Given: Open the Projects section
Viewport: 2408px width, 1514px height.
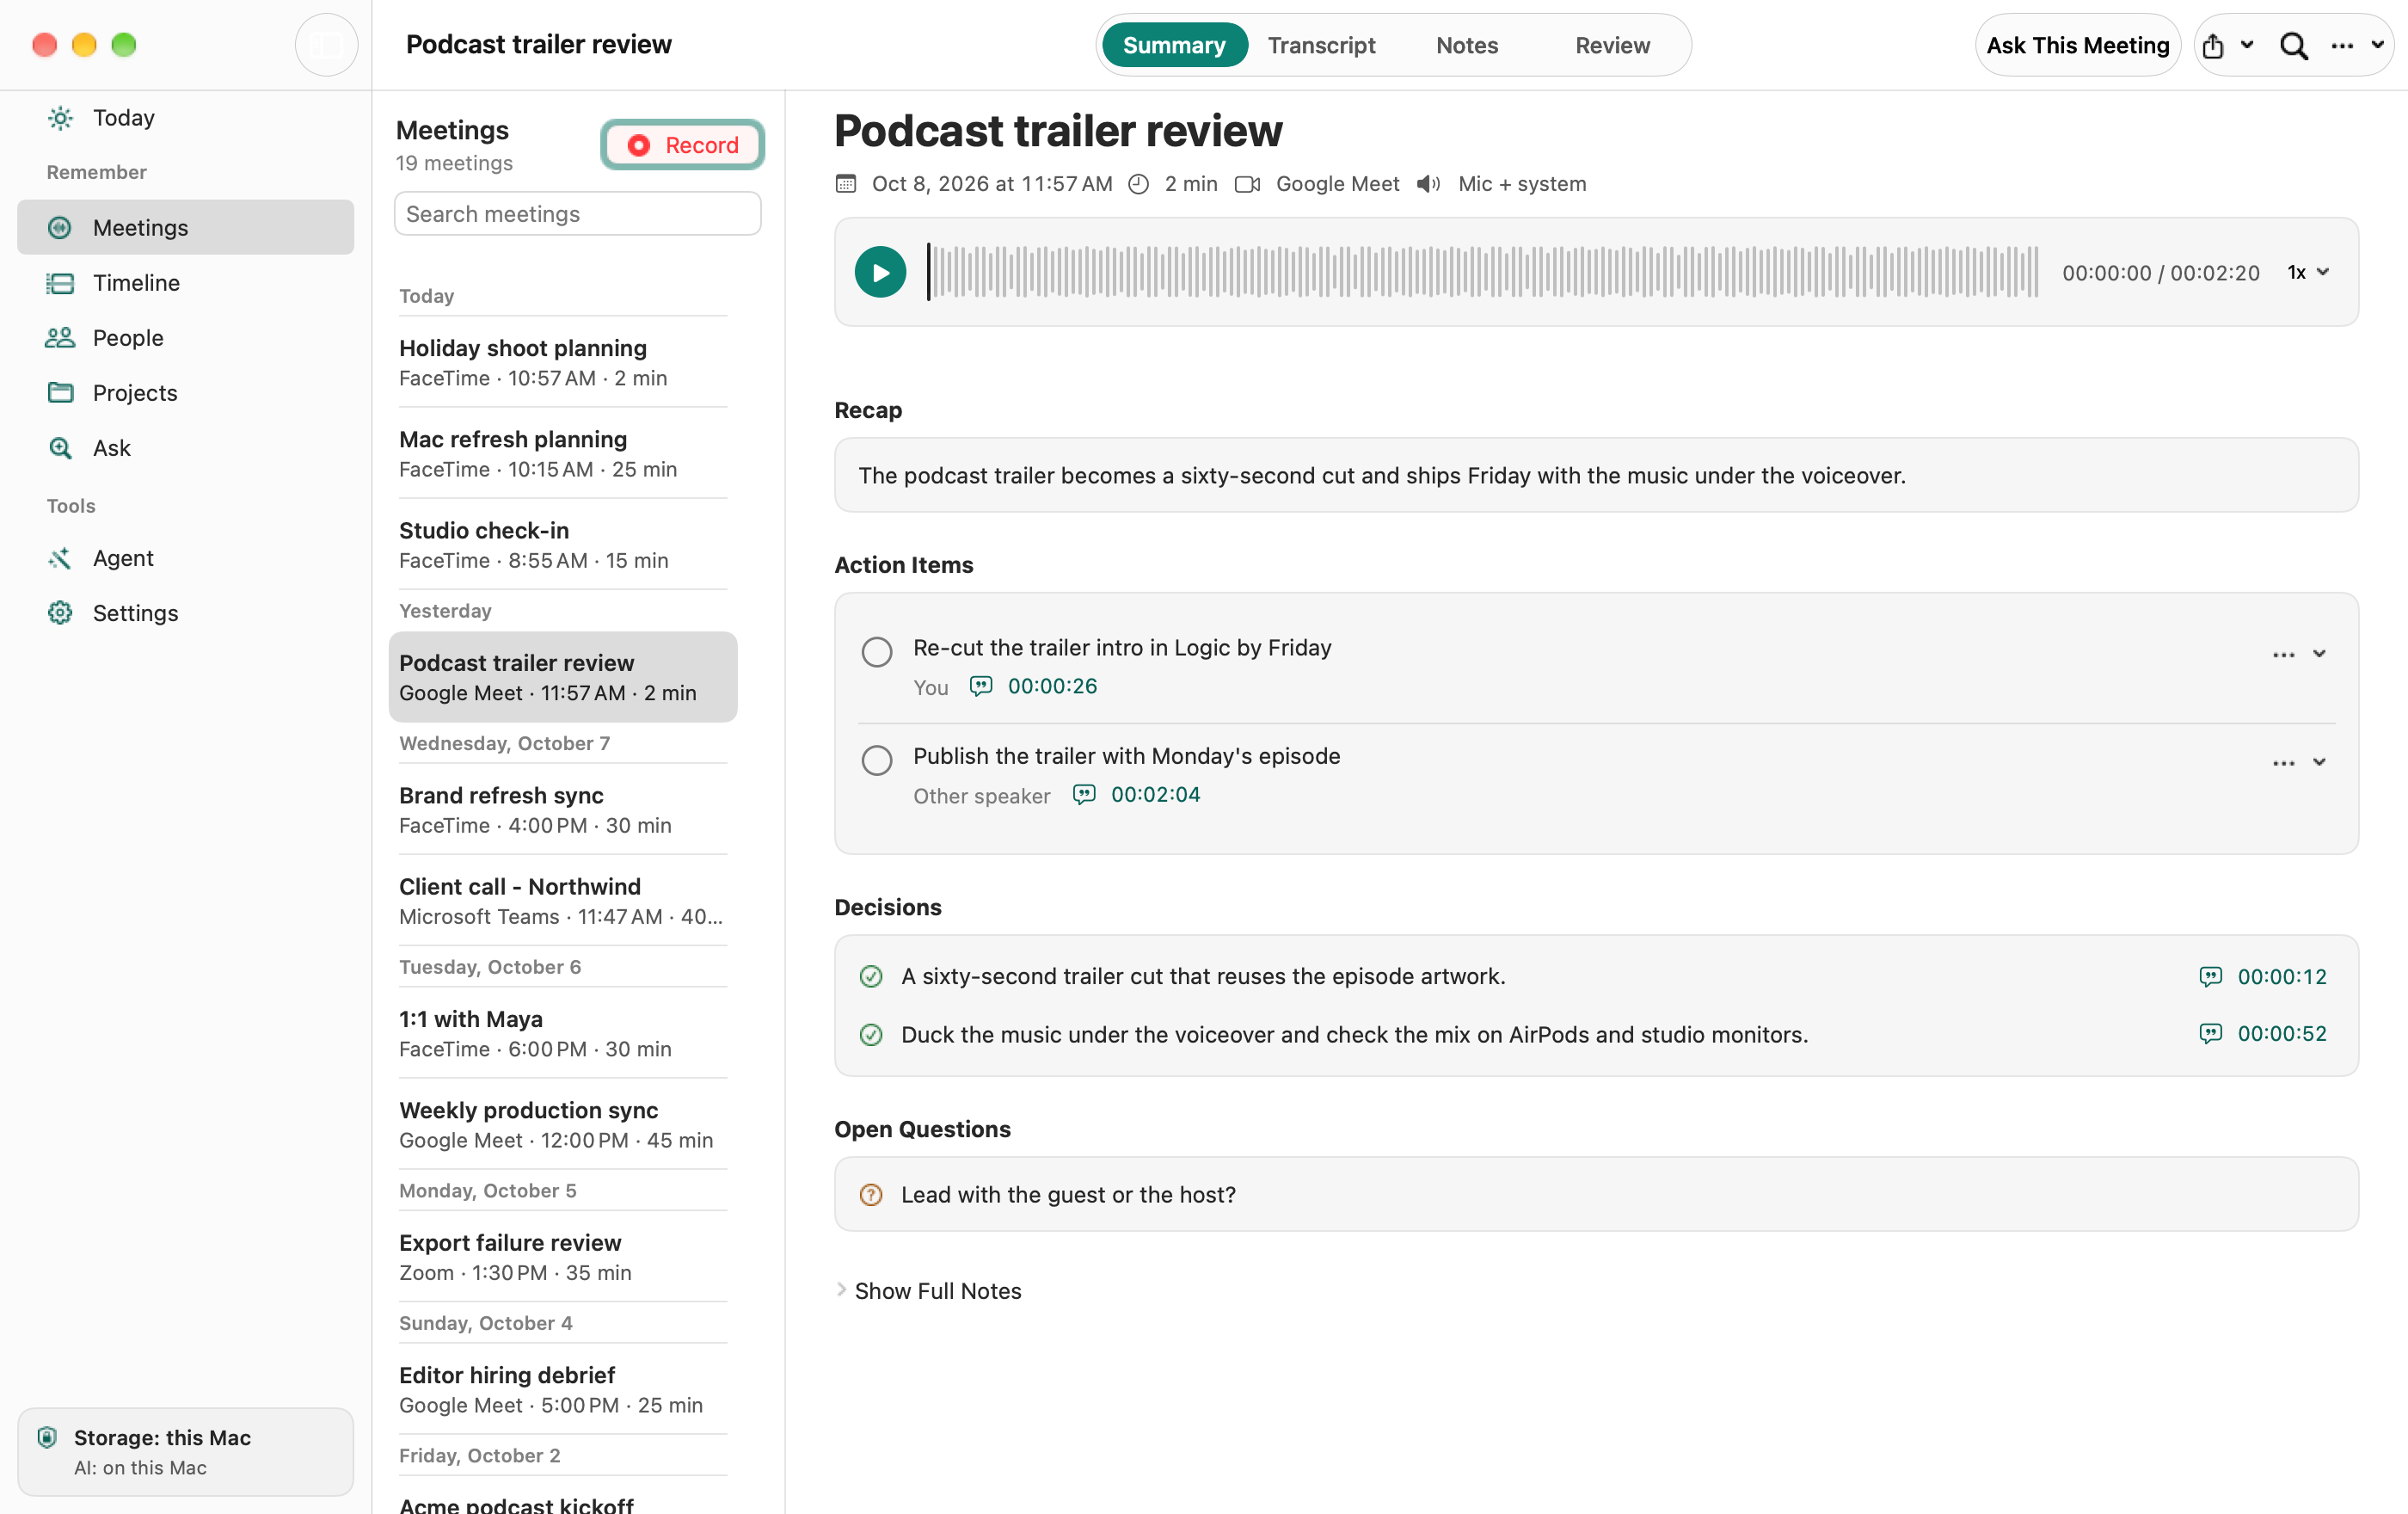Looking at the screenshot, I should (185, 393).
